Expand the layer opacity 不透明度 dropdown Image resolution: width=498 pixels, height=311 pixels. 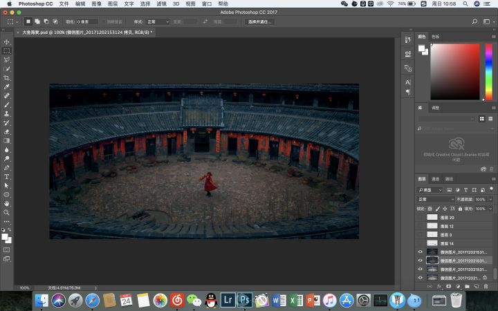(491, 199)
